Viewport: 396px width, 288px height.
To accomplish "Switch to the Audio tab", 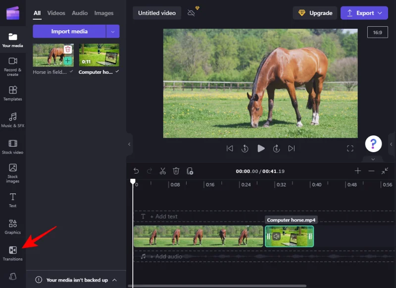I will (79, 13).
